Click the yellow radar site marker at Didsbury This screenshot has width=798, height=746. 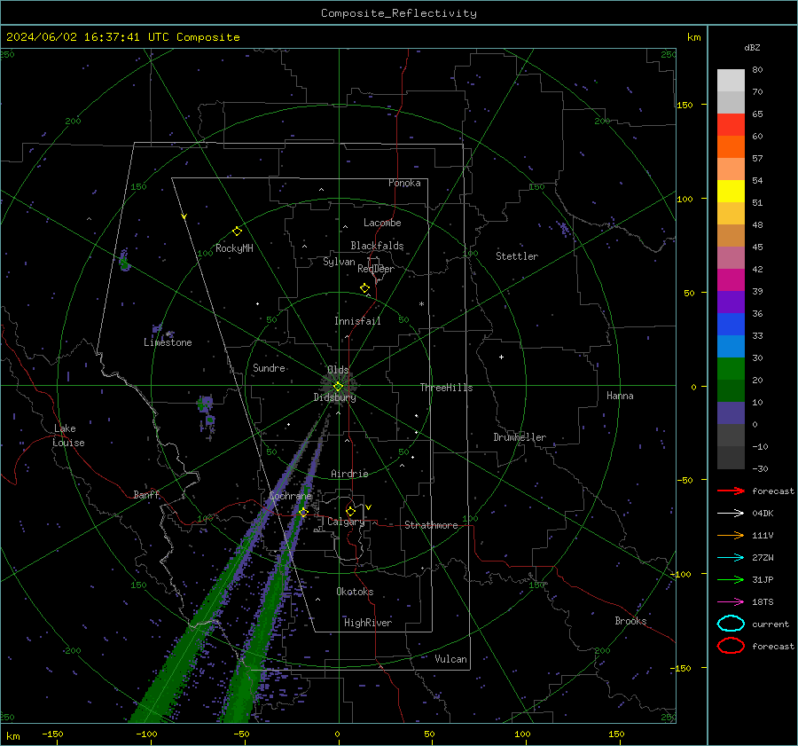(338, 387)
